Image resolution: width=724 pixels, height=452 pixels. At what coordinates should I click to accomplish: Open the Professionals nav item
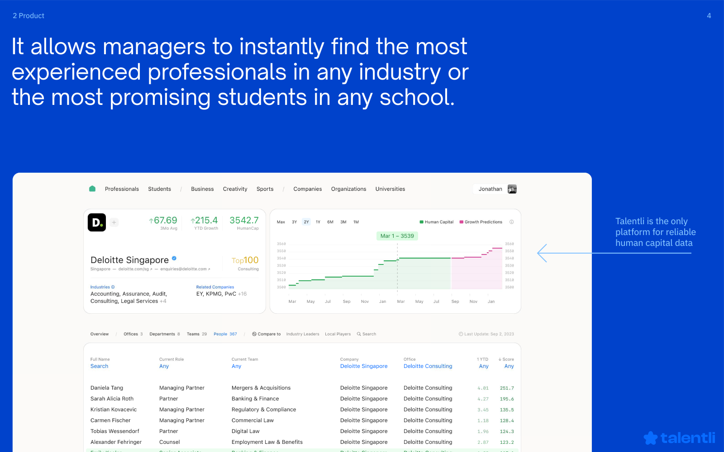122,189
